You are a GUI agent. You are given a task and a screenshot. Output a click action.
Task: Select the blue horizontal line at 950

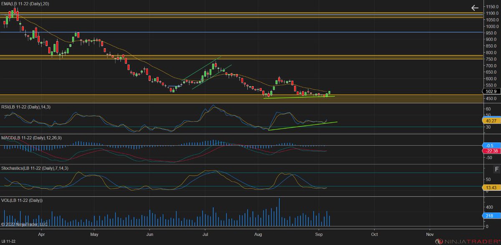coord(241,32)
